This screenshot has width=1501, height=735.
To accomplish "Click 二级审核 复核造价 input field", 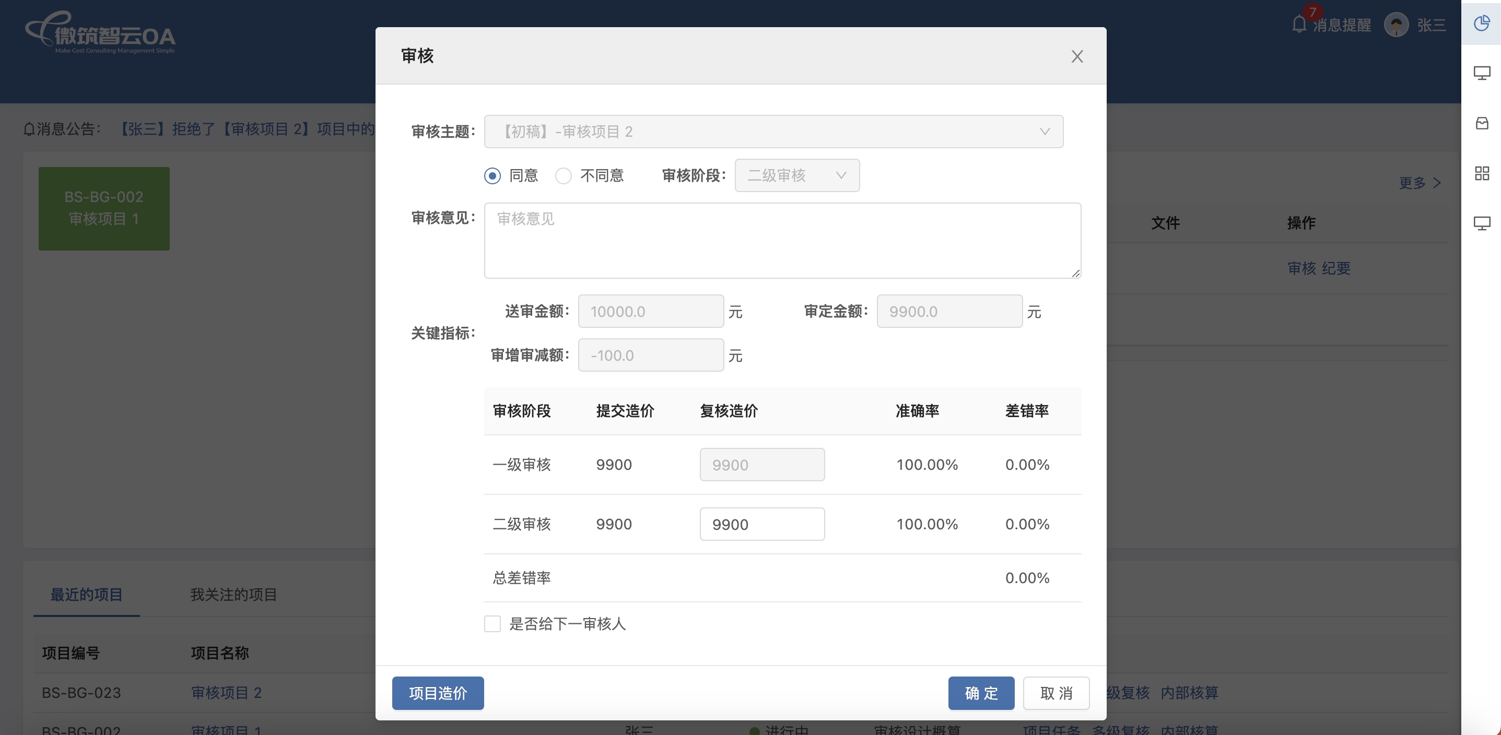I will tap(761, 524).
